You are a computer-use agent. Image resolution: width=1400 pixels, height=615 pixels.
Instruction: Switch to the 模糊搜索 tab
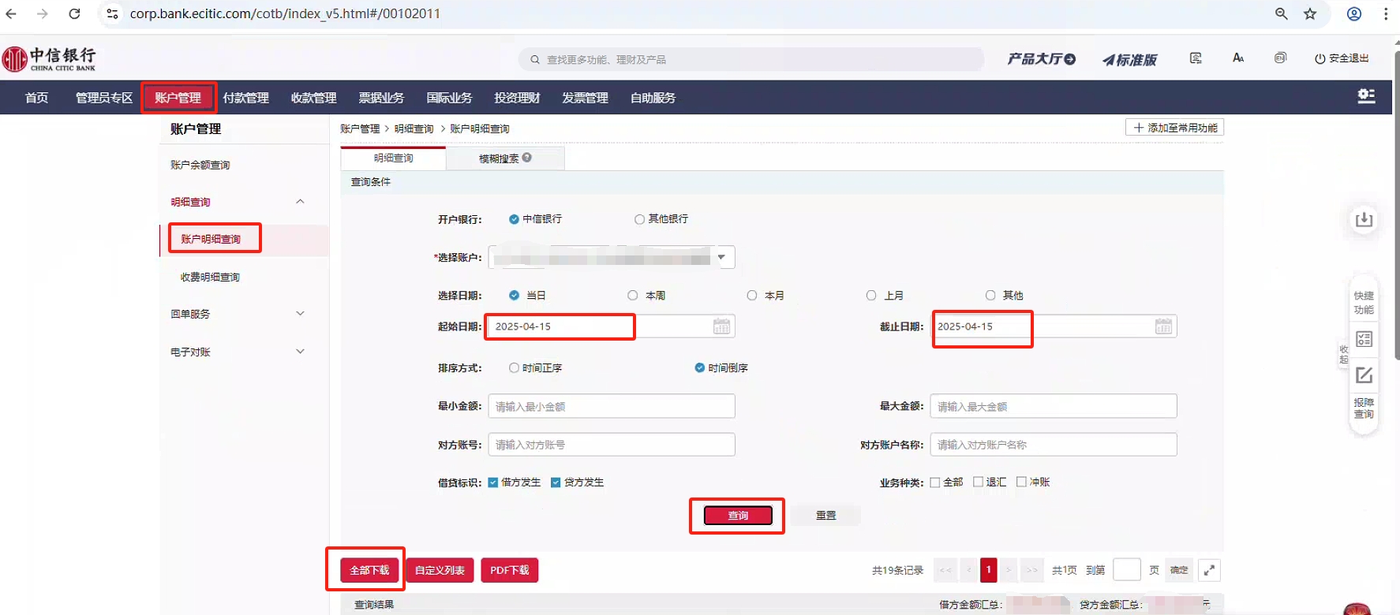click(x=499, y=158)
